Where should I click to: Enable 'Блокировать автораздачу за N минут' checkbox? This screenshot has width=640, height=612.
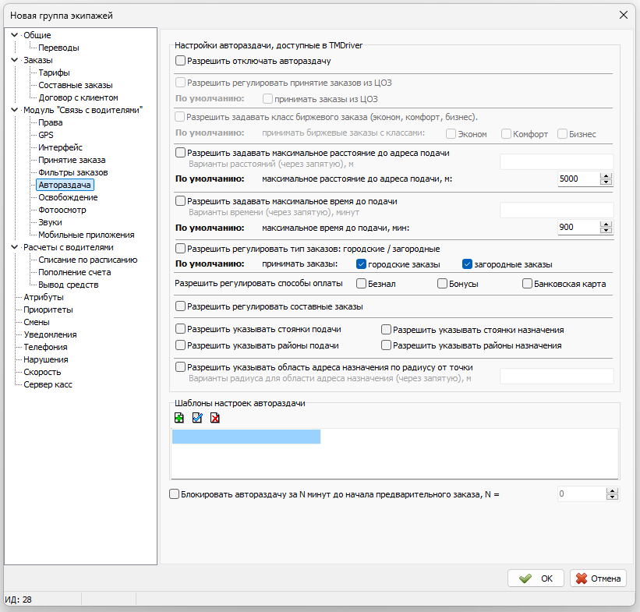pos(175,494)
